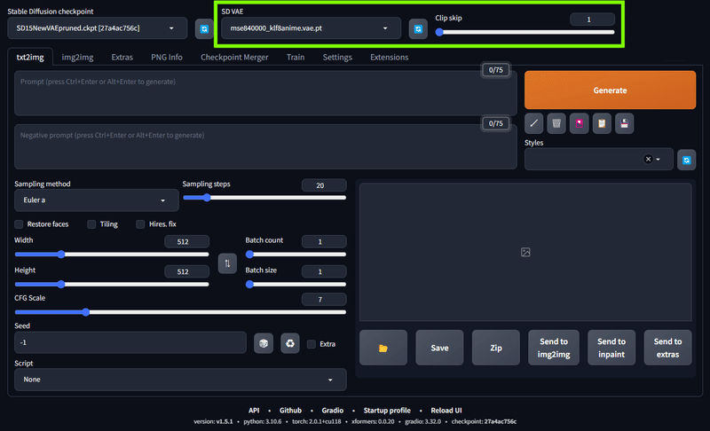Toggle Hires. fix checkbox
The width and height of the screenshot is (710, 431).
click(x=140, y=224)
